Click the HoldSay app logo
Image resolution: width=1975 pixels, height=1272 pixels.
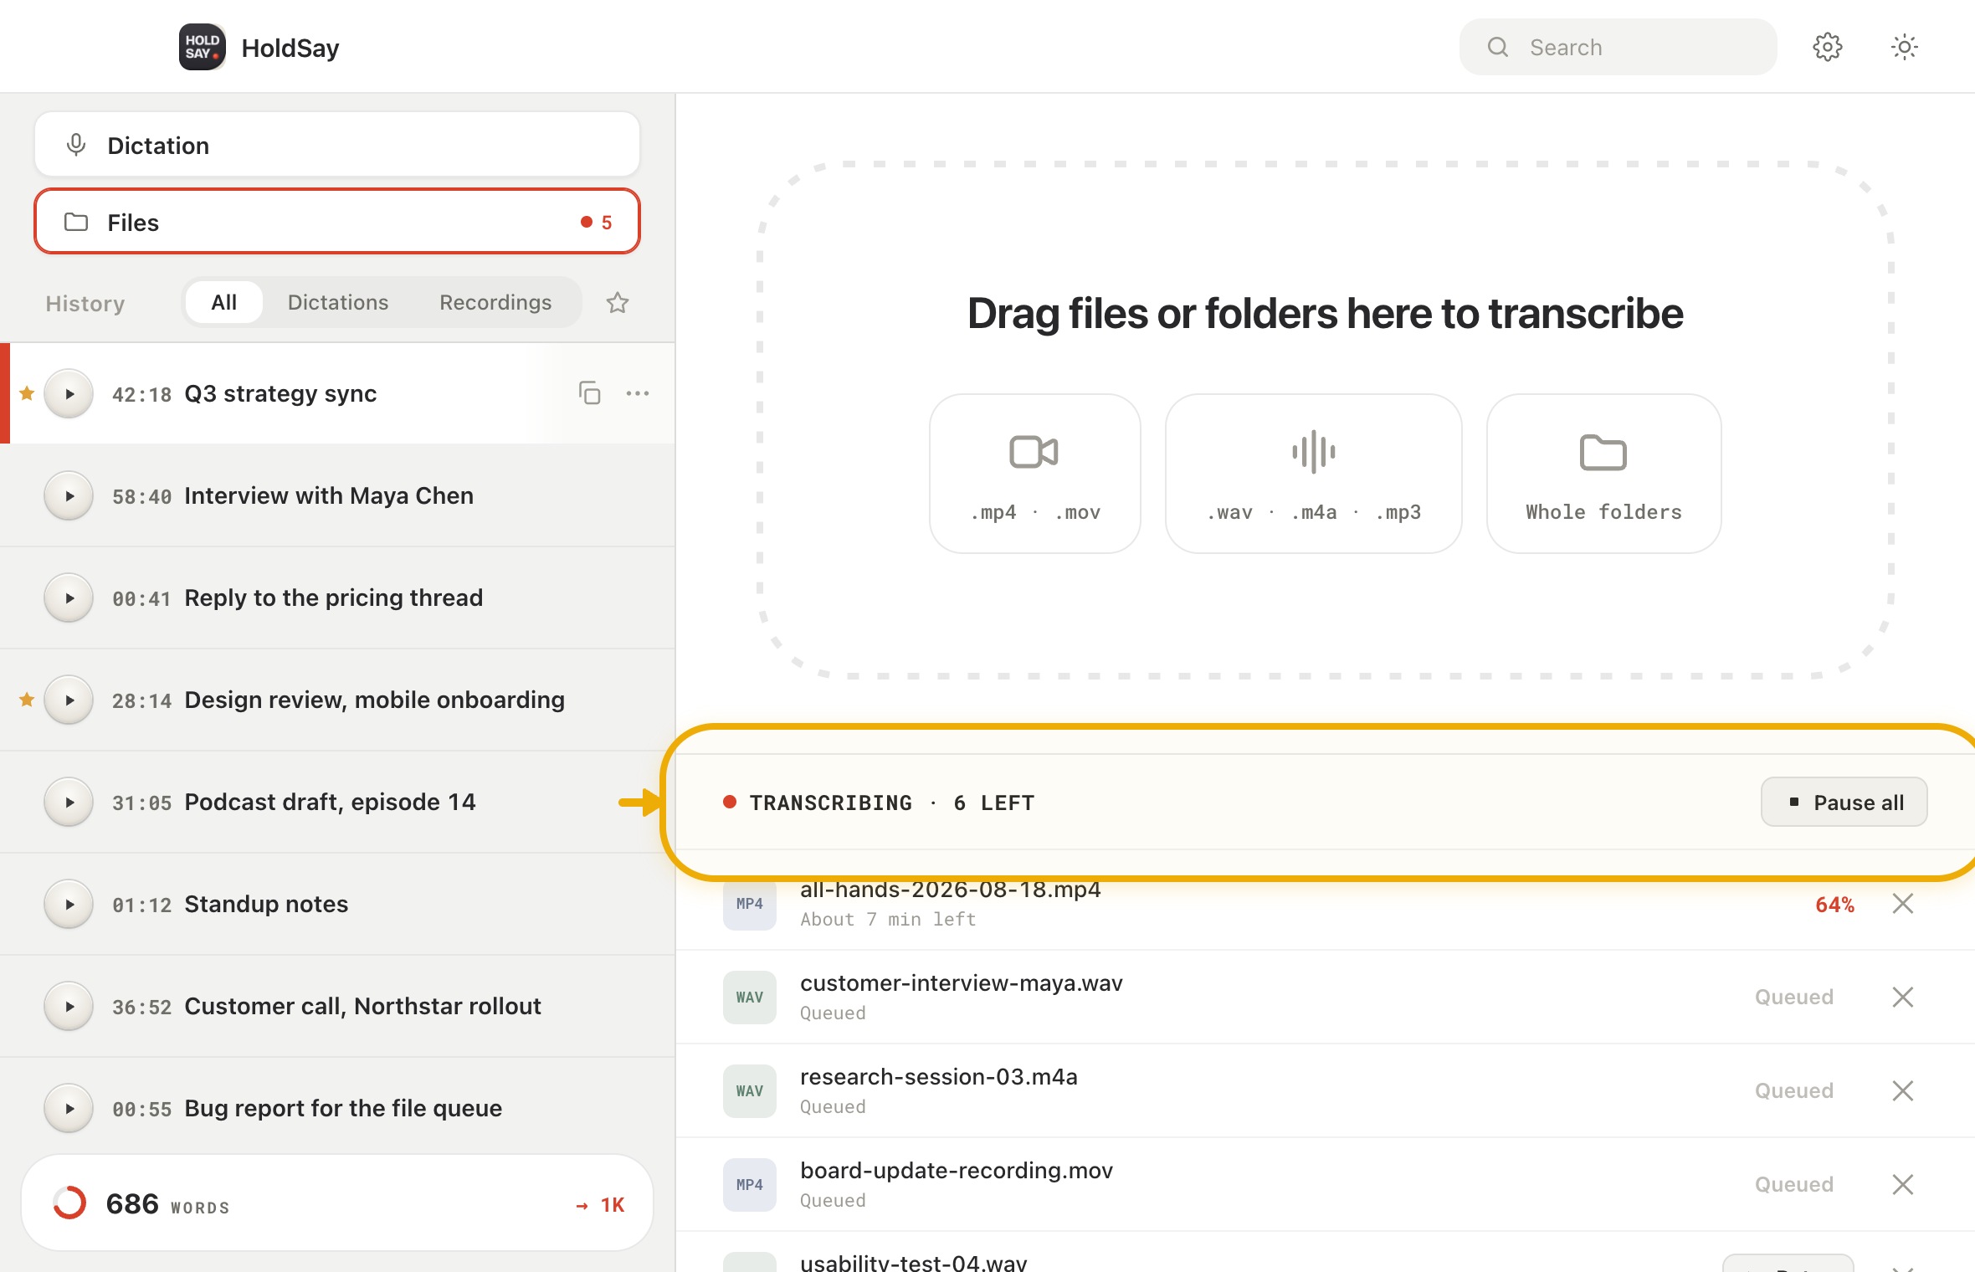point(202,47)
